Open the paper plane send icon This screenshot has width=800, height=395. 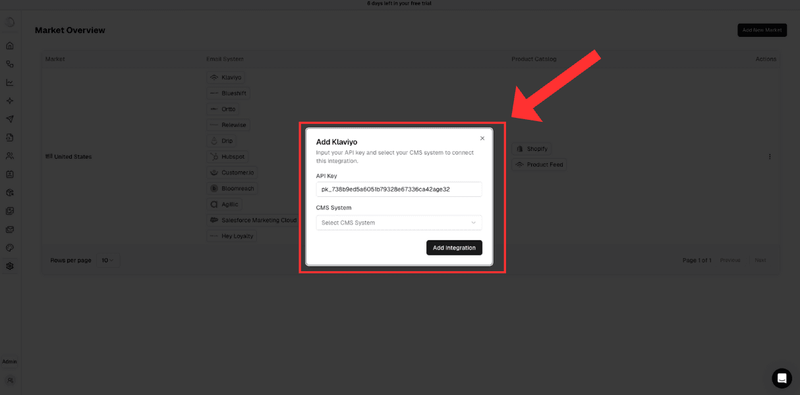pyautogui.click(x=10, y=119)
